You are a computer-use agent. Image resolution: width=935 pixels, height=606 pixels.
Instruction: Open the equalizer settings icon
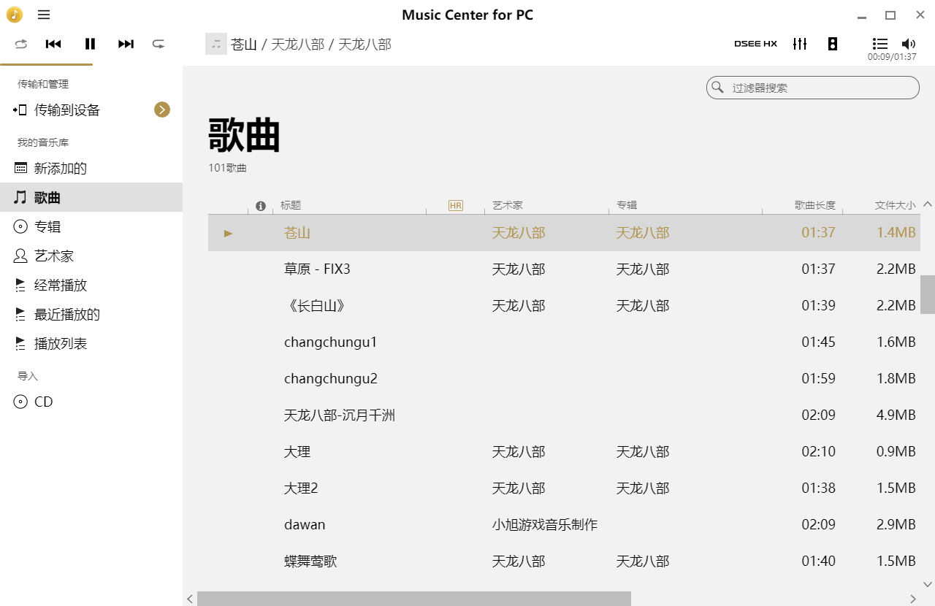click(x=800, y=44)
